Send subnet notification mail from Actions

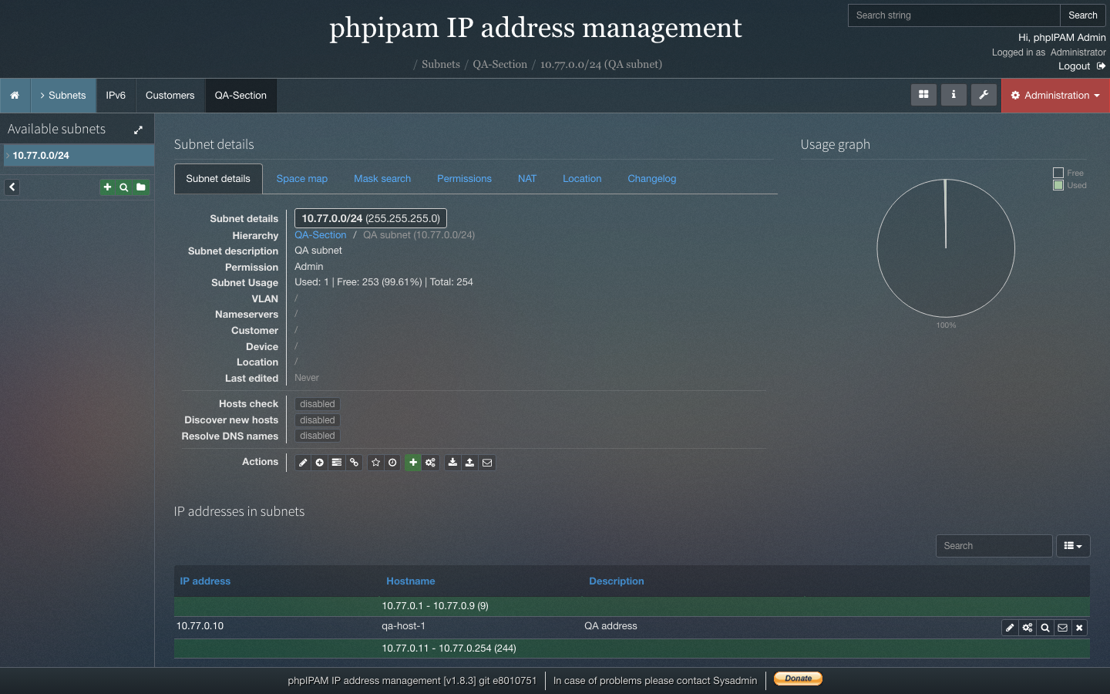pos(487,463)
